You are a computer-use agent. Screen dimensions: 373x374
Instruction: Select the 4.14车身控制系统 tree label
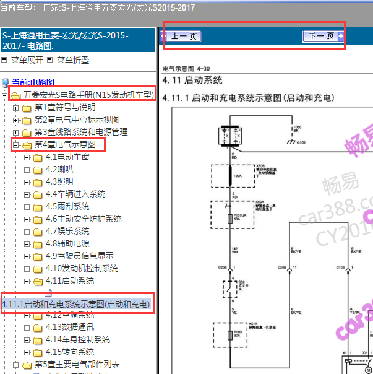(78, 340)
